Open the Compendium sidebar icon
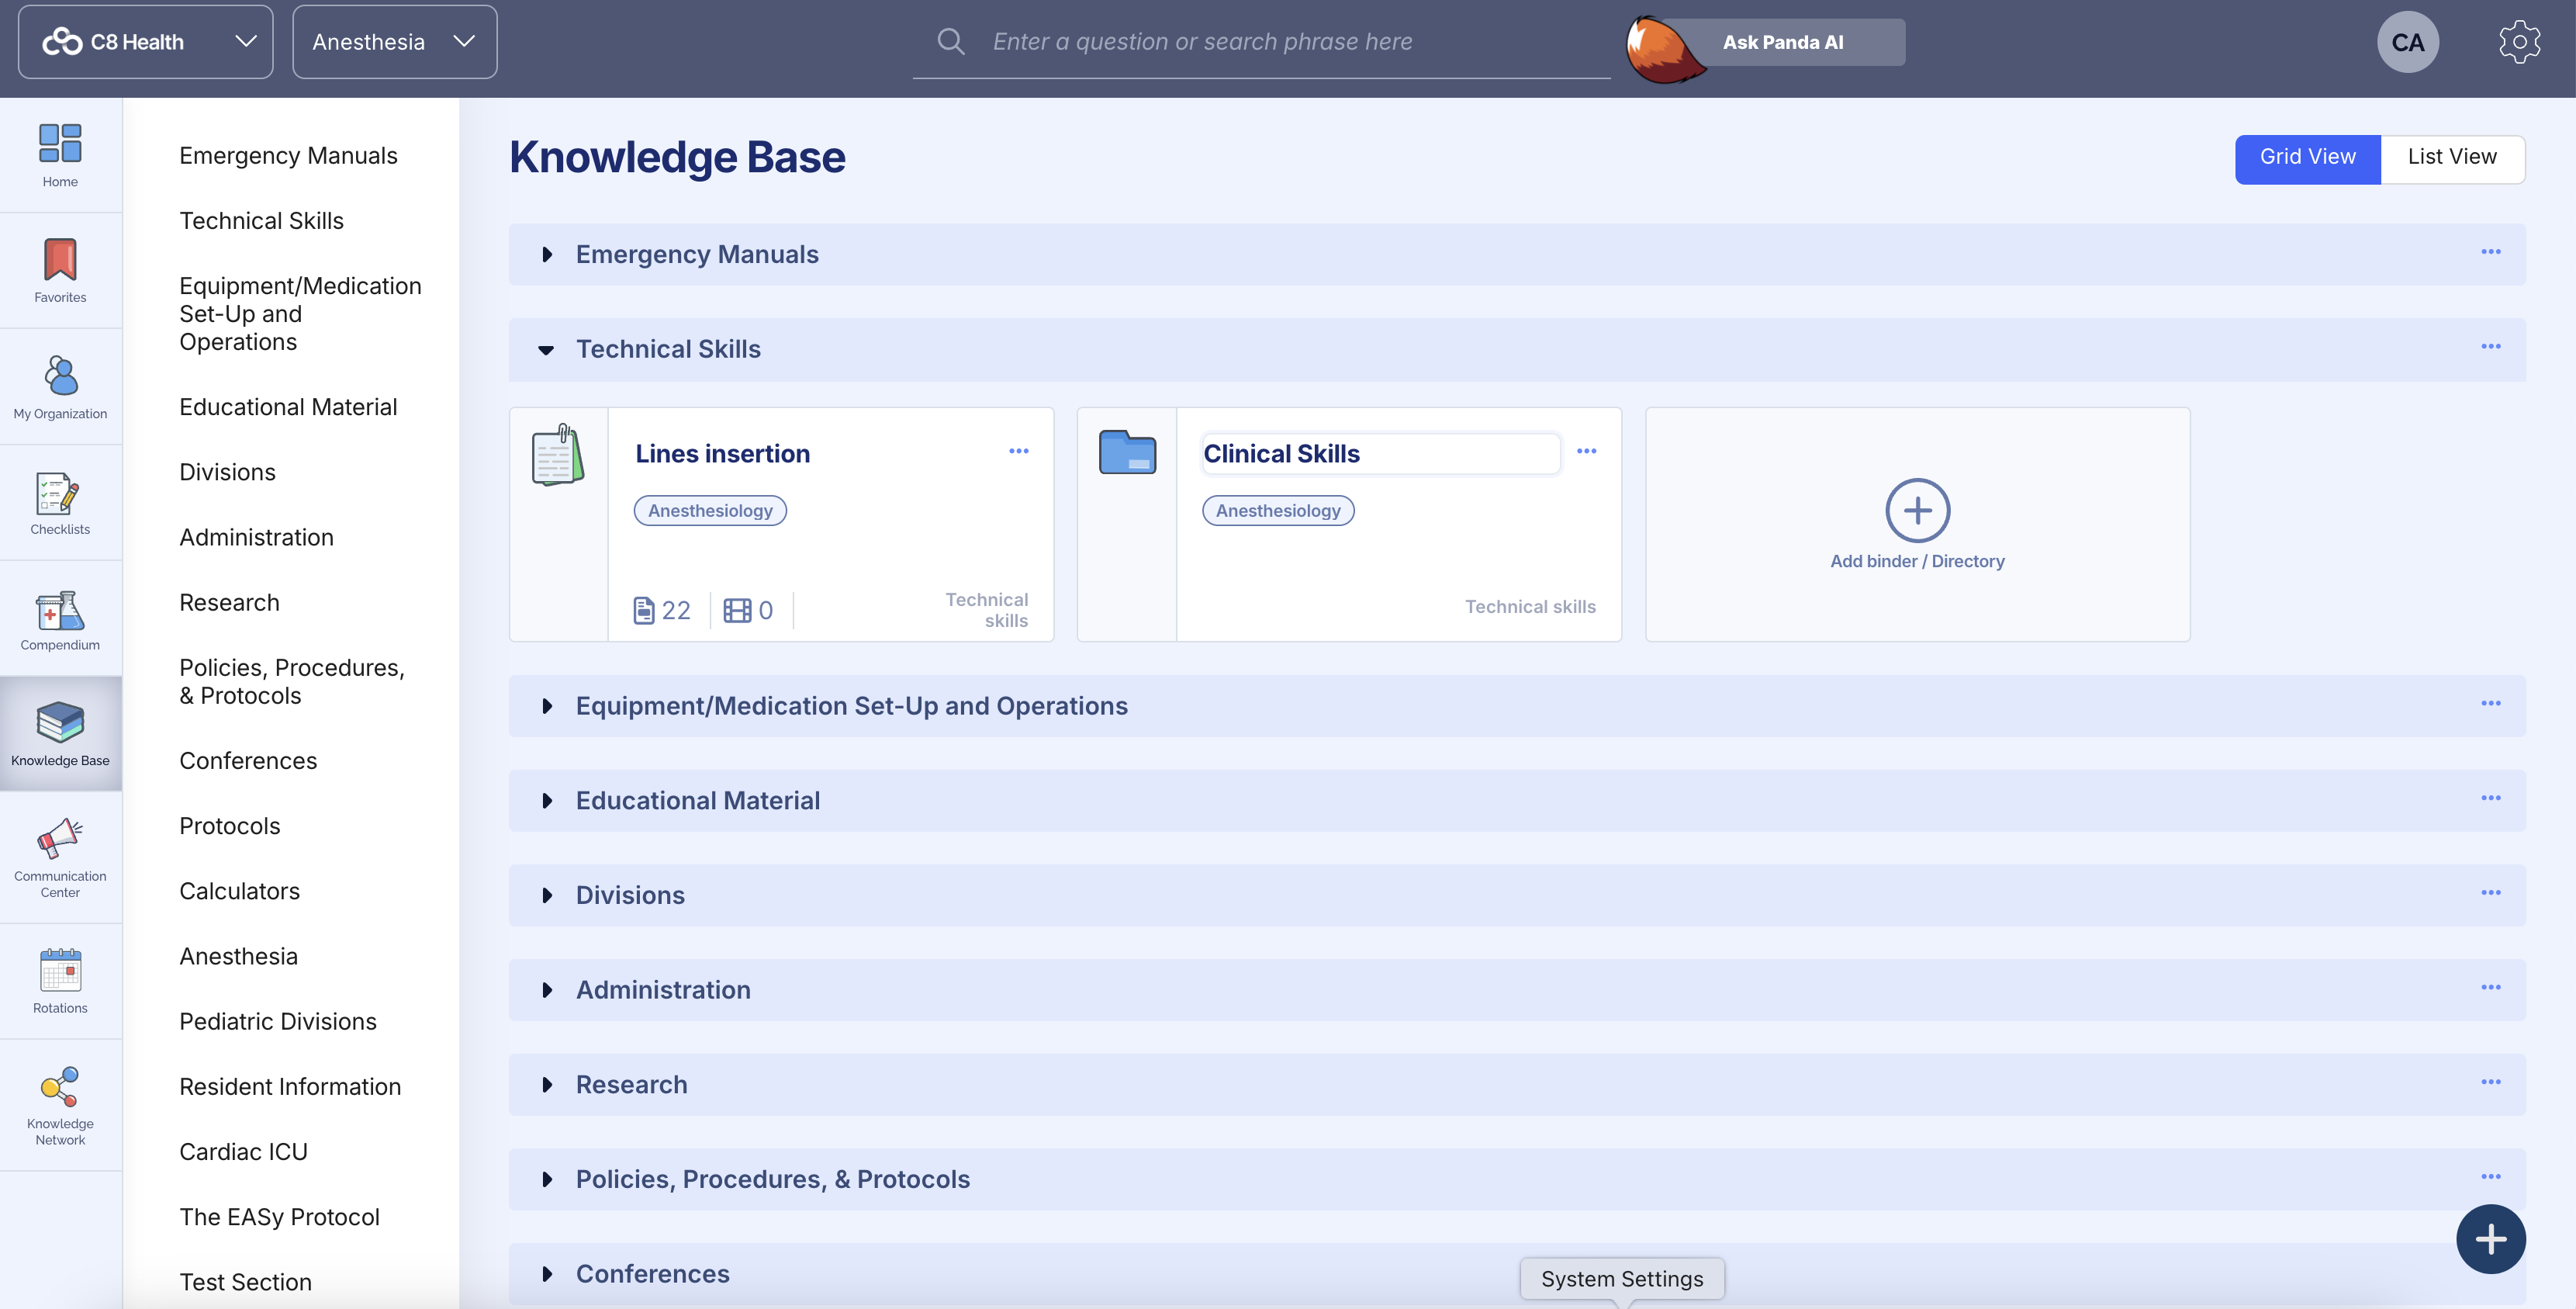 click(60, 609)
